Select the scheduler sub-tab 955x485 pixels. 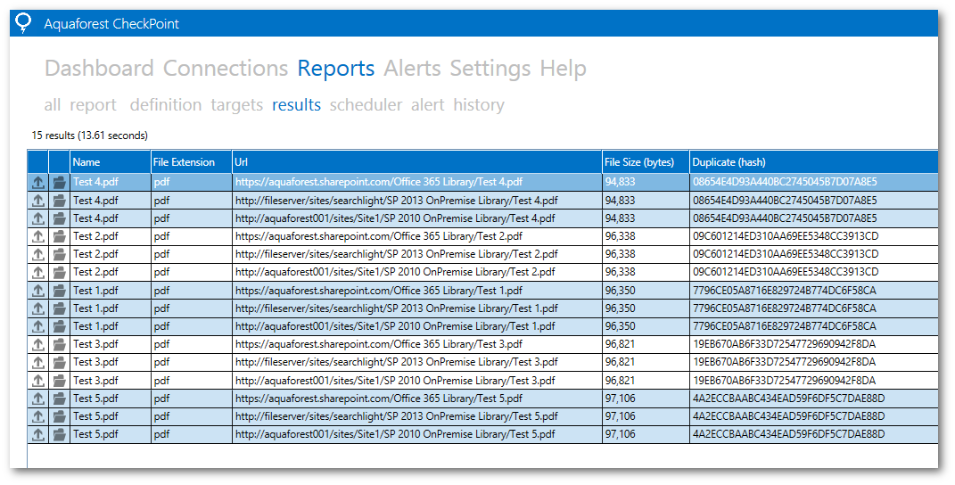366,105
